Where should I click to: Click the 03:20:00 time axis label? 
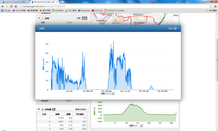[162, 91]
